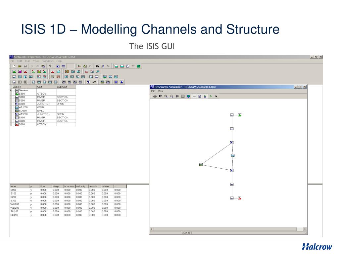The height and width of the screenshot is (254, 339).
Task: Click the Sub Unit column header
Action: click(x=66, y=87)
